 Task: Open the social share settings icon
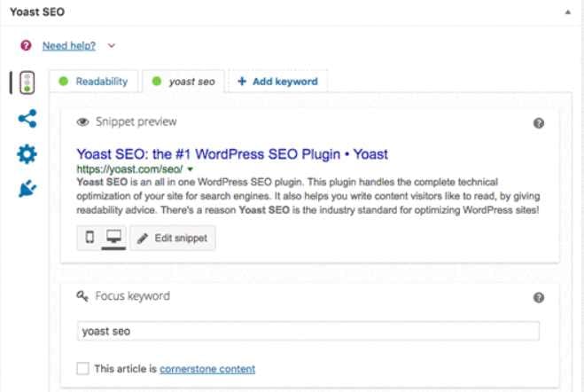[x=27, y=119]
